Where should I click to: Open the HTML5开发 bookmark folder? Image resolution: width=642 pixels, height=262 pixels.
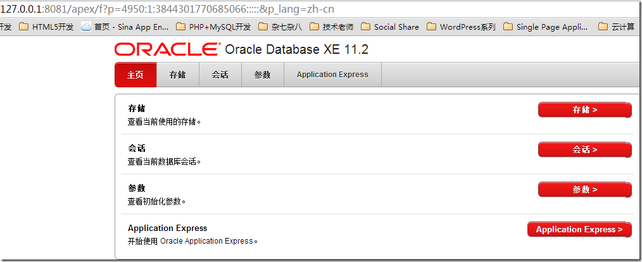point(46,27)
